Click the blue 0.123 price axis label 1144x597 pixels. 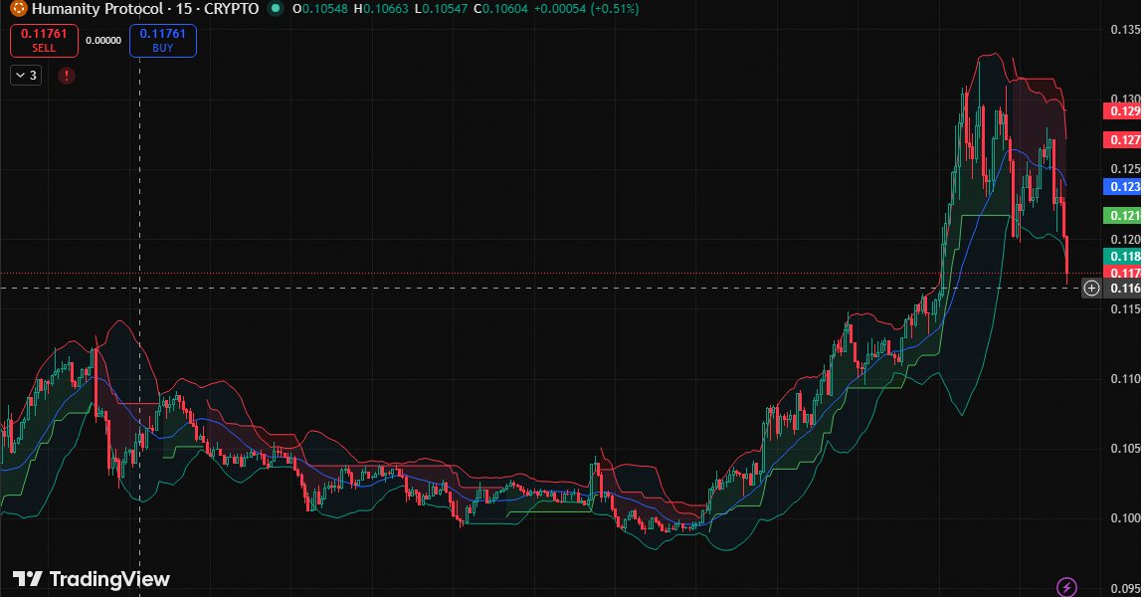1122,187
